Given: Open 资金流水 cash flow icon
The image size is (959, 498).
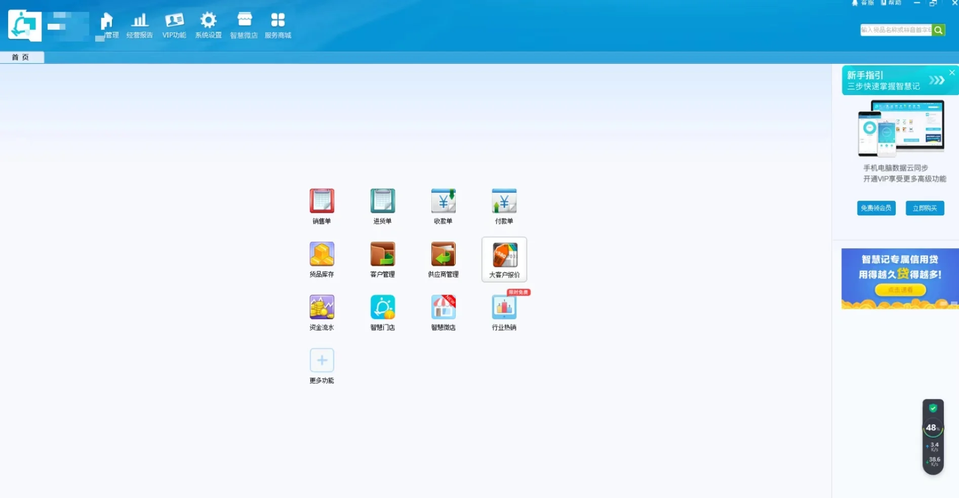Looking at the screenshot, I should click(x=322, y=307).
